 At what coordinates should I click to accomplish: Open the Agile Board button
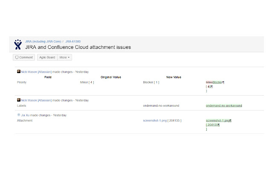point(47,57)
